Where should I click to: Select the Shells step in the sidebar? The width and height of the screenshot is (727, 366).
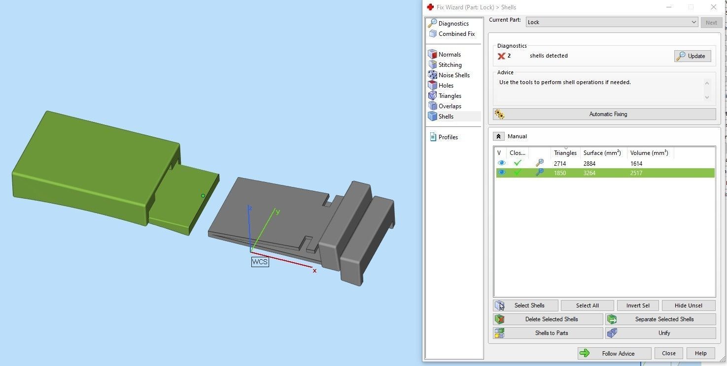click(453, 116)
